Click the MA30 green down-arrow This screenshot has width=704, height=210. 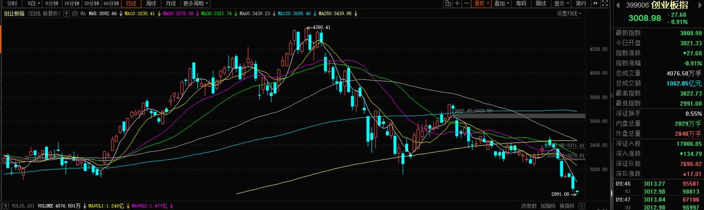[x=235, y=13]
